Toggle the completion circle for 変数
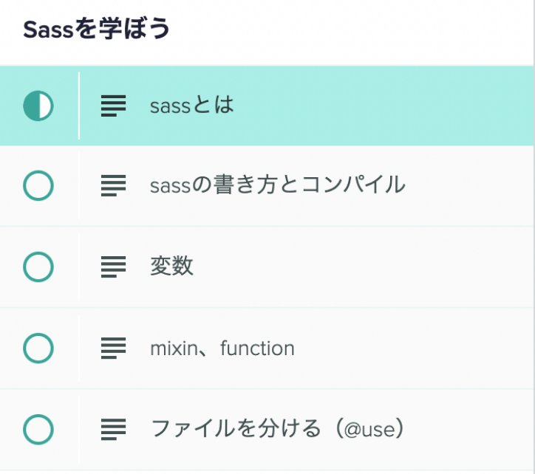Screen dimensions: 535x474 point(38,267)
